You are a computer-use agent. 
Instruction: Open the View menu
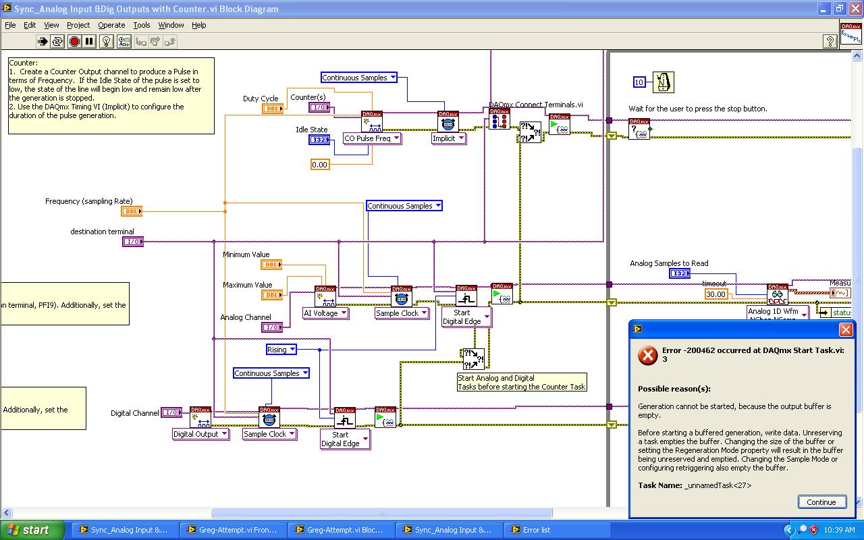coord(51,25)
